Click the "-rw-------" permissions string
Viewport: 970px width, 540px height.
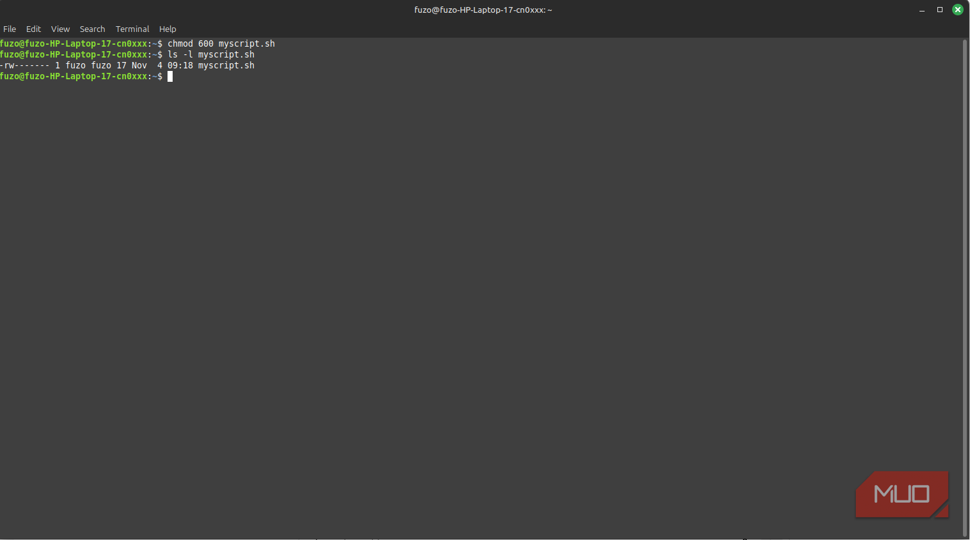25,65
